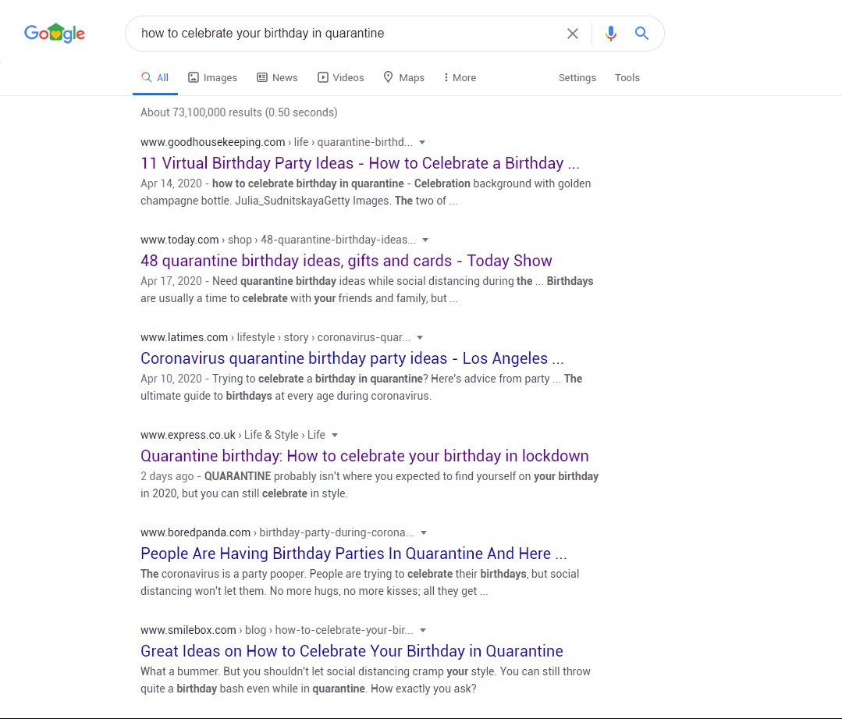842x719 pixels.
Task: Switch to the Videos tab
Action: coord(340,77)
